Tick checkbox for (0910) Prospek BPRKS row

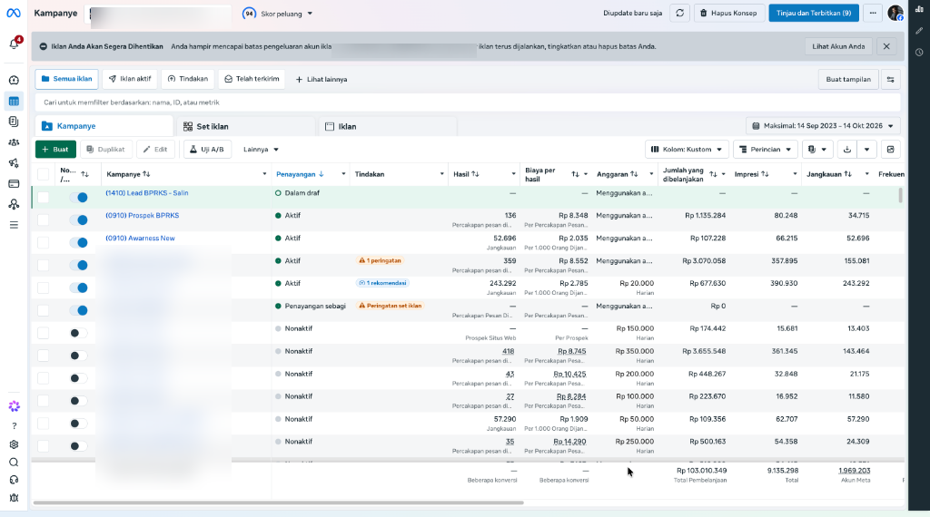(x=44, y=219)
